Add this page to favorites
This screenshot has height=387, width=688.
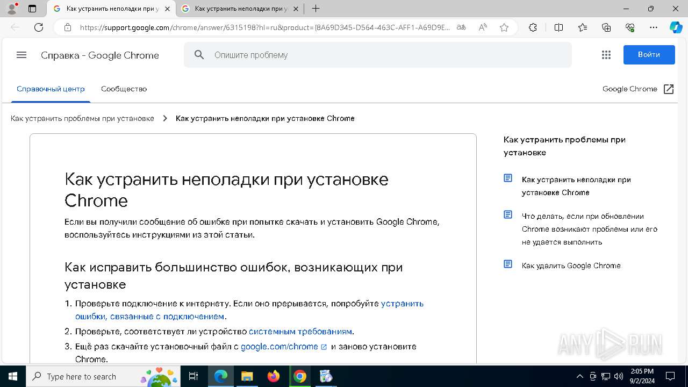(x=504, y=27)
